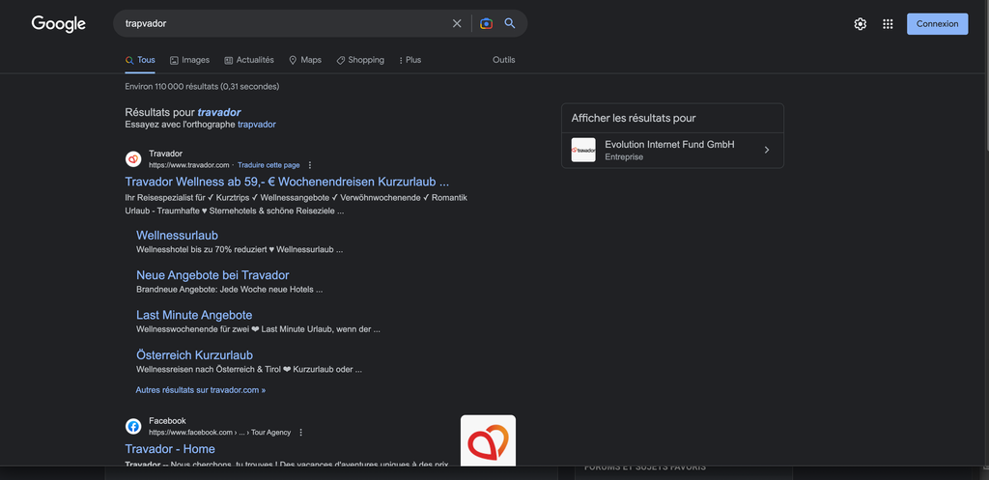Open the settings gear icon
The width and height of the screenshot is (989, 480).
(x=860, y=24)
